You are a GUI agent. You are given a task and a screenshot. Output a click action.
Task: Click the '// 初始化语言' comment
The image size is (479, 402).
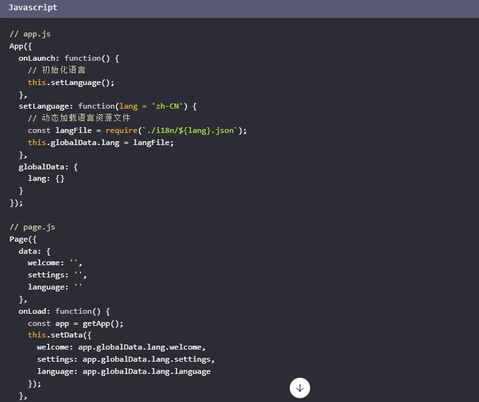click(56, 70)
